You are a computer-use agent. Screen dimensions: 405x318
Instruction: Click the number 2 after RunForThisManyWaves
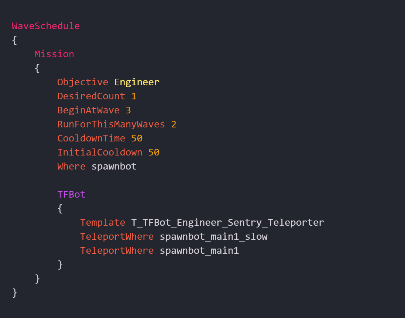tap(174, 124)
